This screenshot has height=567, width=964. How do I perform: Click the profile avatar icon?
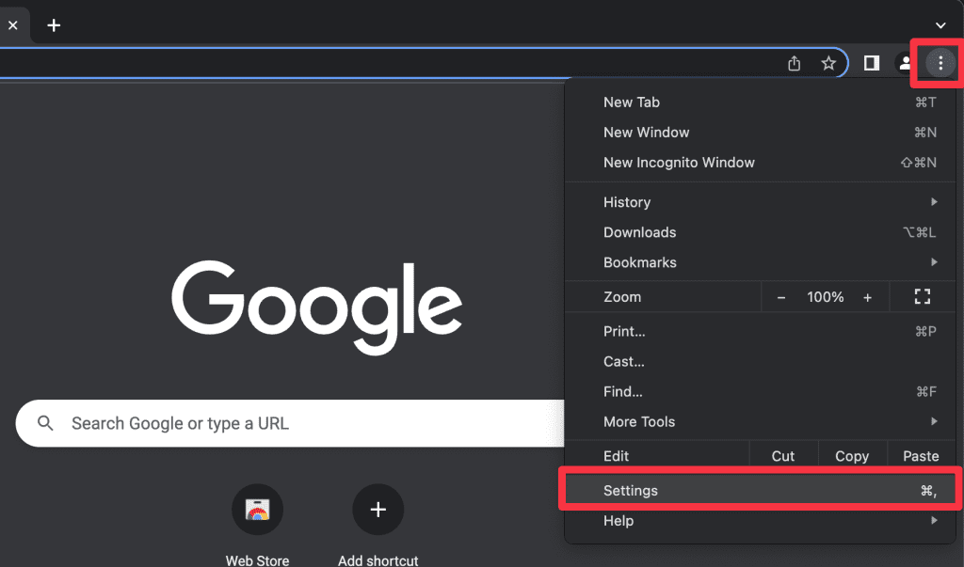tap(905, 63)
